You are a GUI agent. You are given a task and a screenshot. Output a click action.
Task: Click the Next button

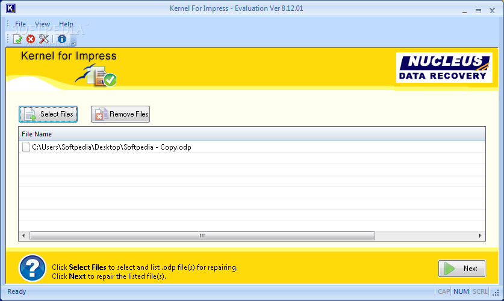[462, 269]
